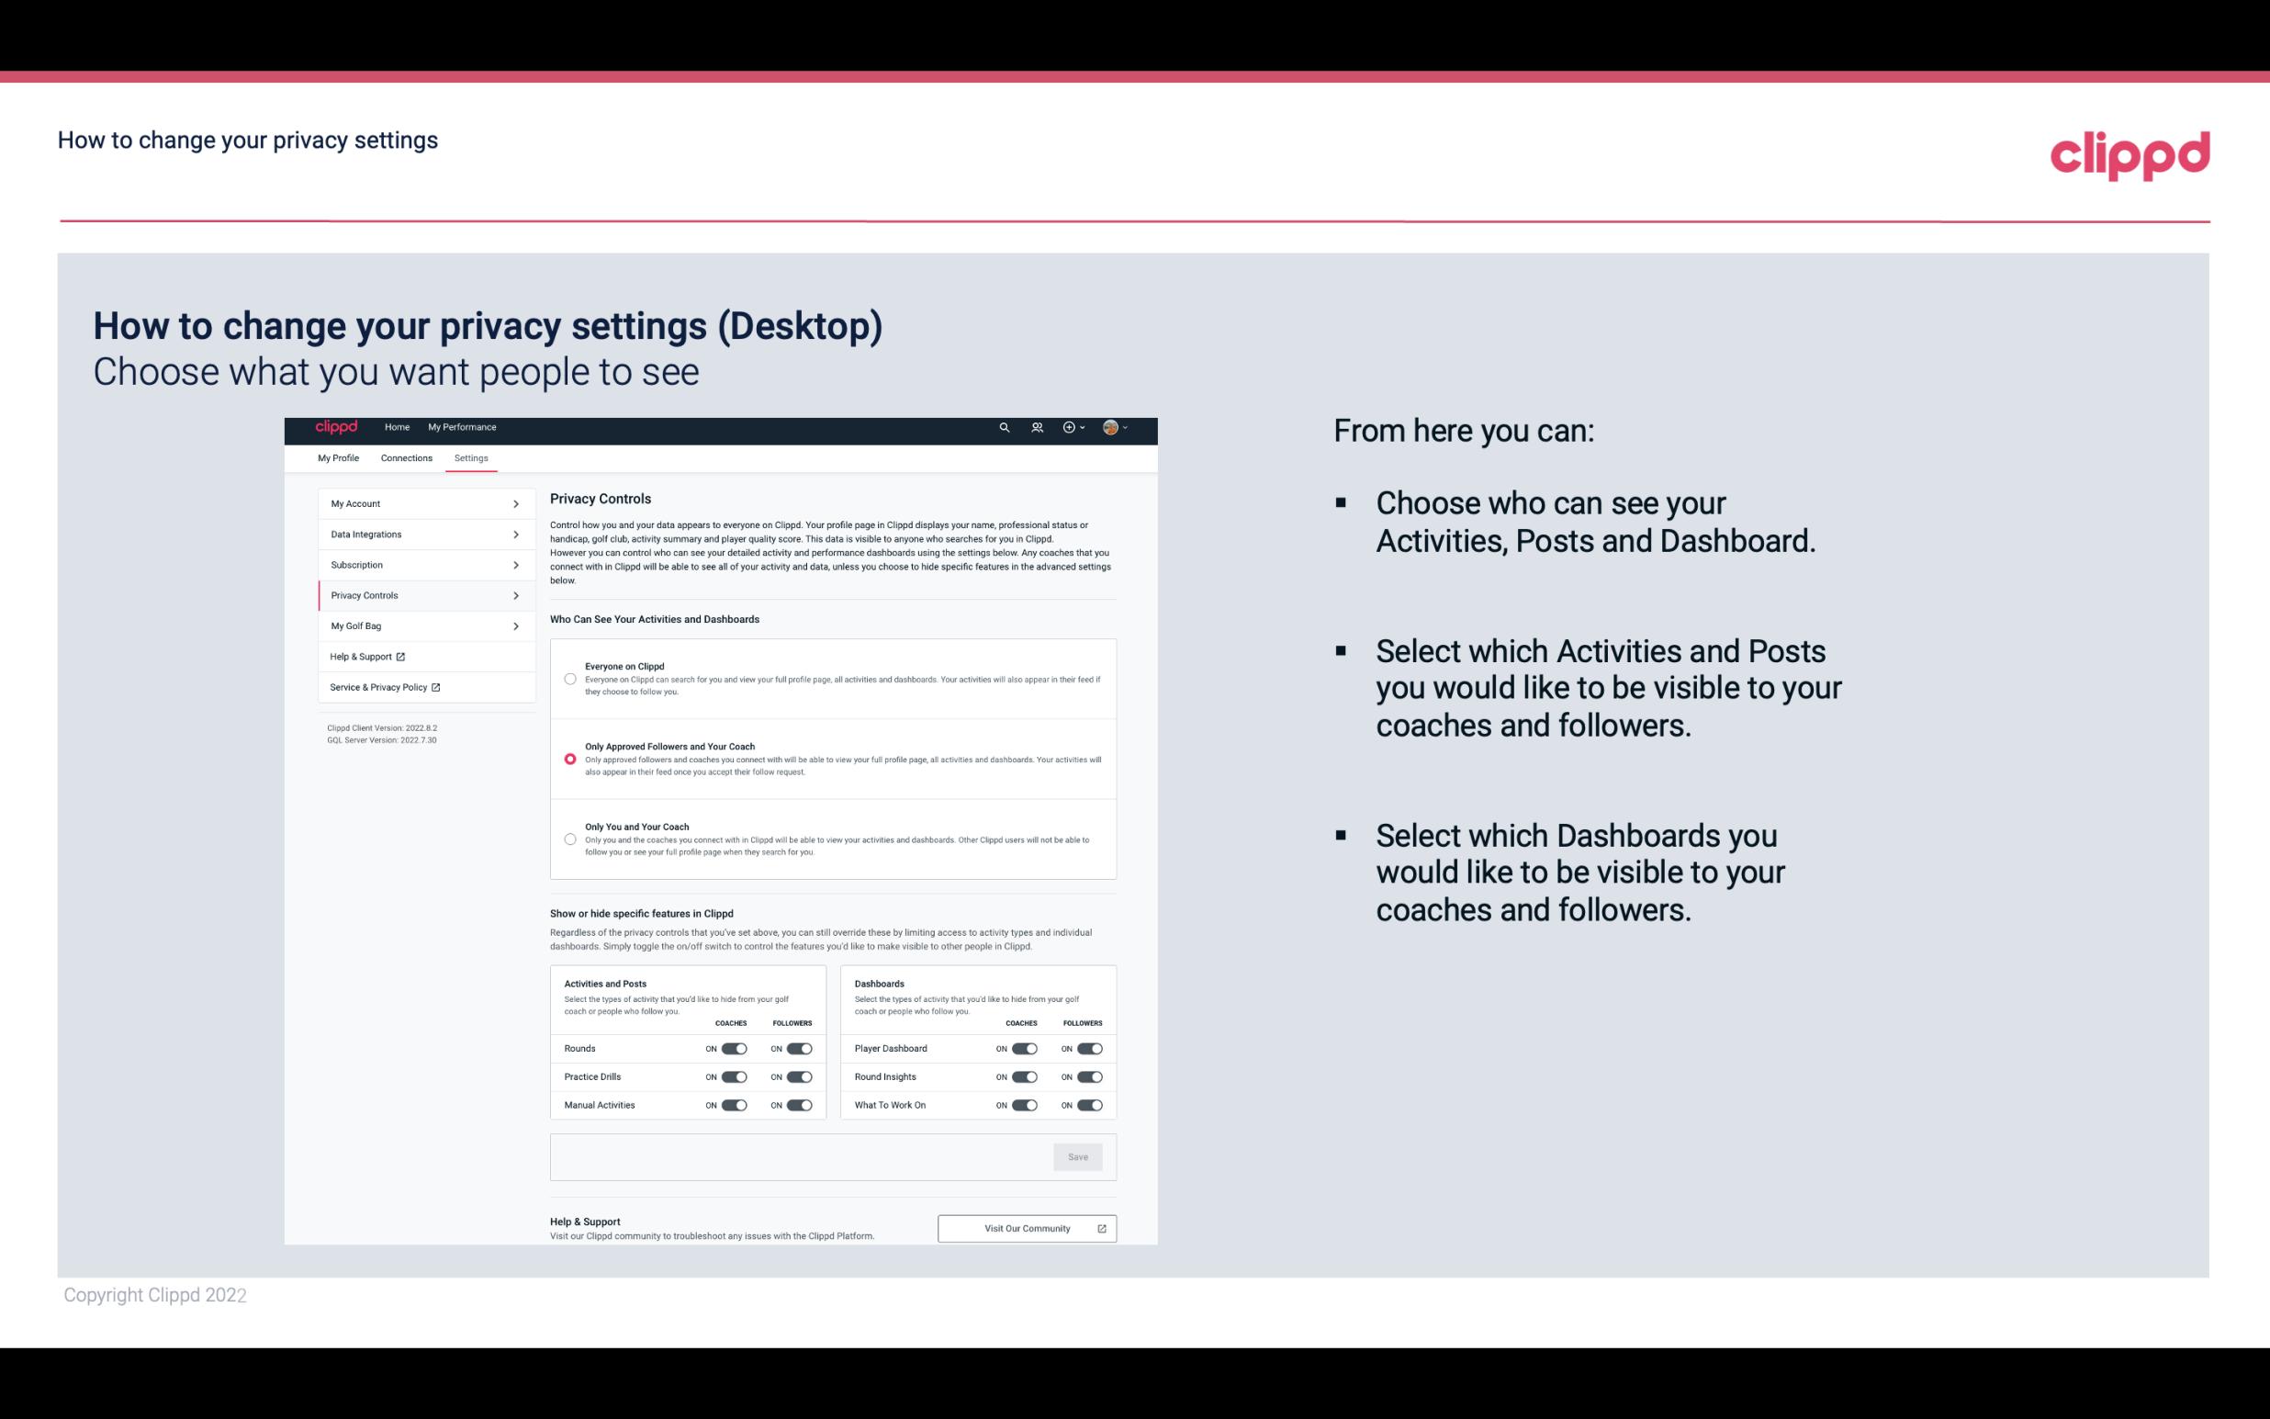Select Everyone on Clippd radio button
Screen dimensions: 2270x1419
570,679
